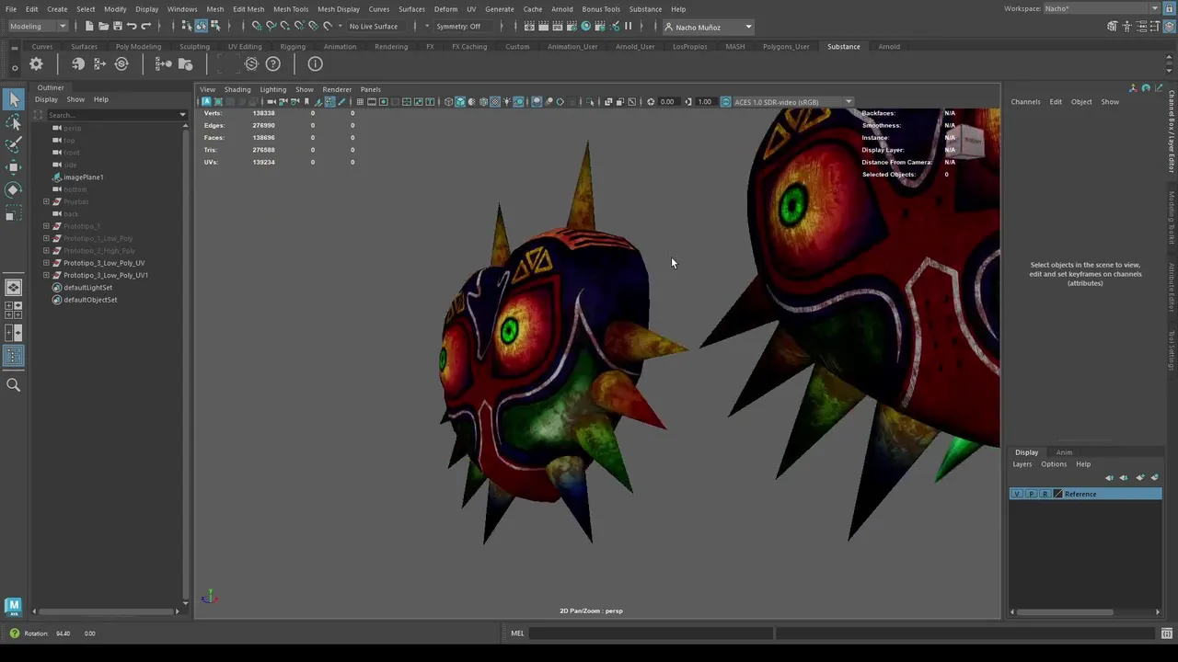
Task: Open the search magnifier in toolbox
Action: [x=14, y=385]
